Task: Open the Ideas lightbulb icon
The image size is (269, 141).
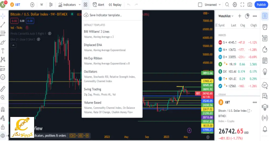Action: point(265,71)
